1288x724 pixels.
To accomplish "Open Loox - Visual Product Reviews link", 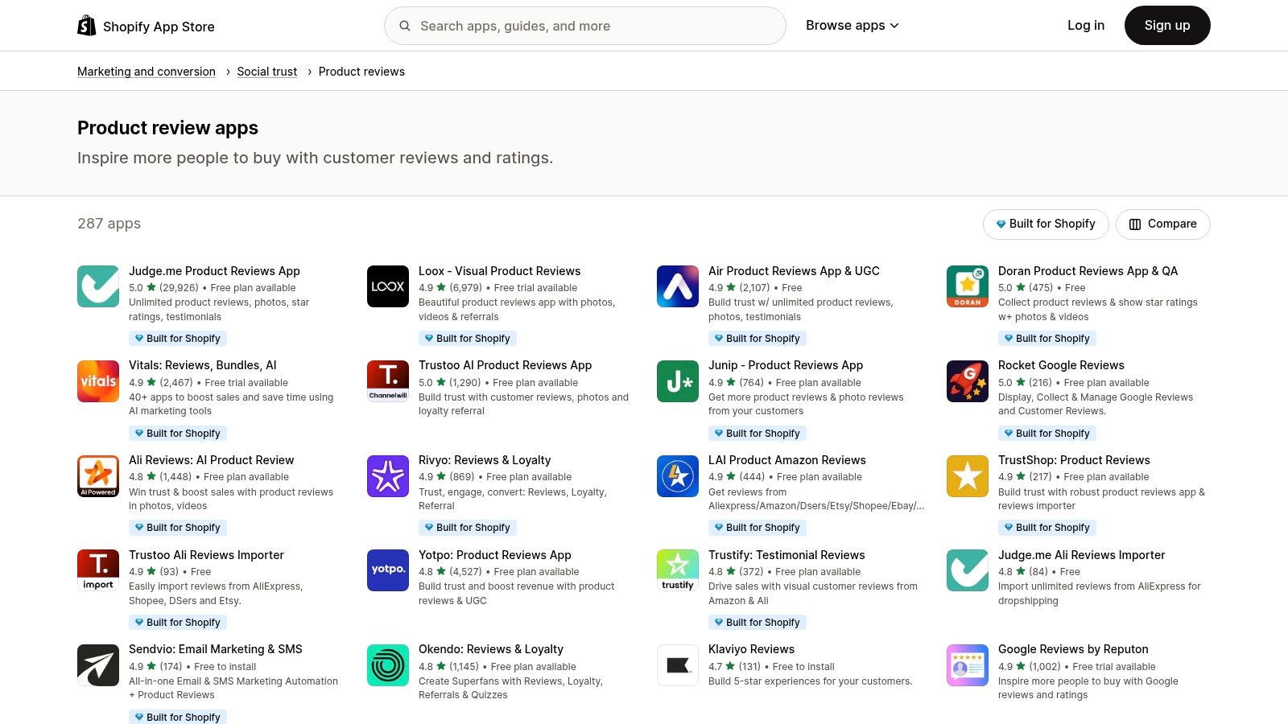I will (x=499, y=271).
